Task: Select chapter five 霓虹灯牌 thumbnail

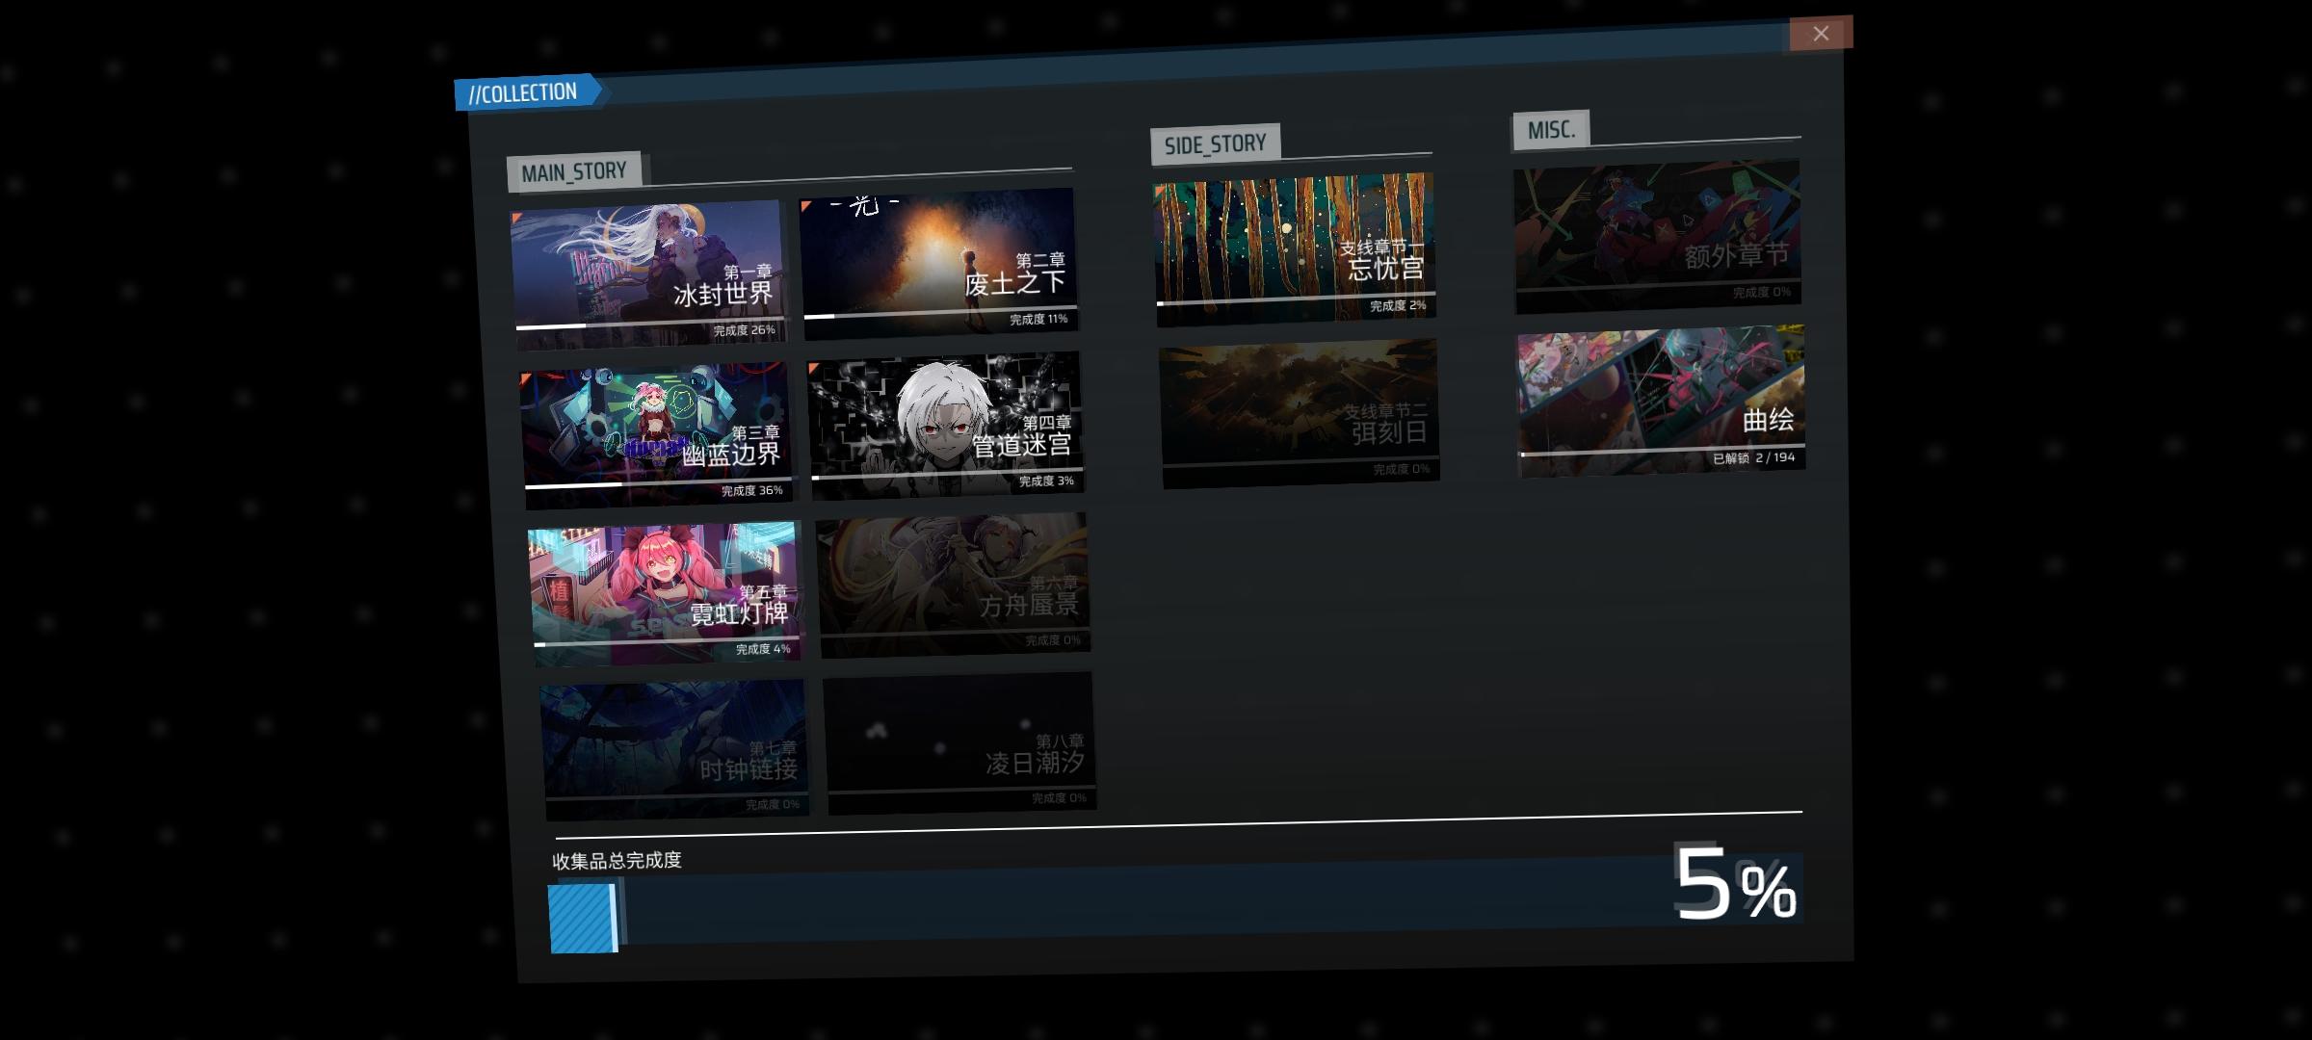Action: (664, 592)
